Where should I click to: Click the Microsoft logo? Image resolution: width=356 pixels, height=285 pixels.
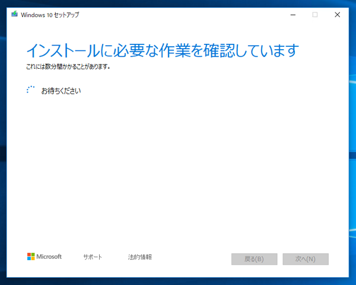pyautogui.click(x=44, y=257)
